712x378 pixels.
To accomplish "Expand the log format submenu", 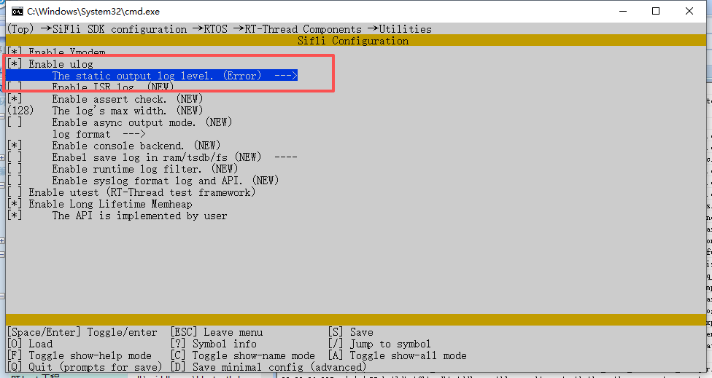I will point(98,134).
